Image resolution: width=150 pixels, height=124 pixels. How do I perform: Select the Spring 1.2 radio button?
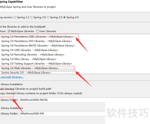click(15, 17)
